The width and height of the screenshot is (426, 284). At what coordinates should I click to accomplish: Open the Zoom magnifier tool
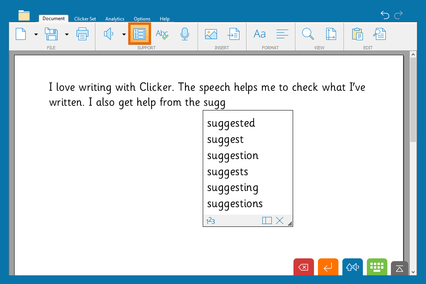(308, 34)
